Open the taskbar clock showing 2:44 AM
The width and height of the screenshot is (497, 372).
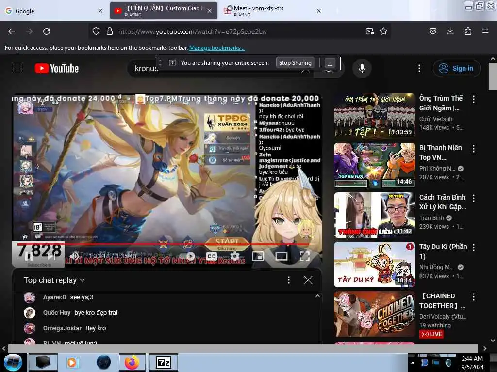pos(472,362)
